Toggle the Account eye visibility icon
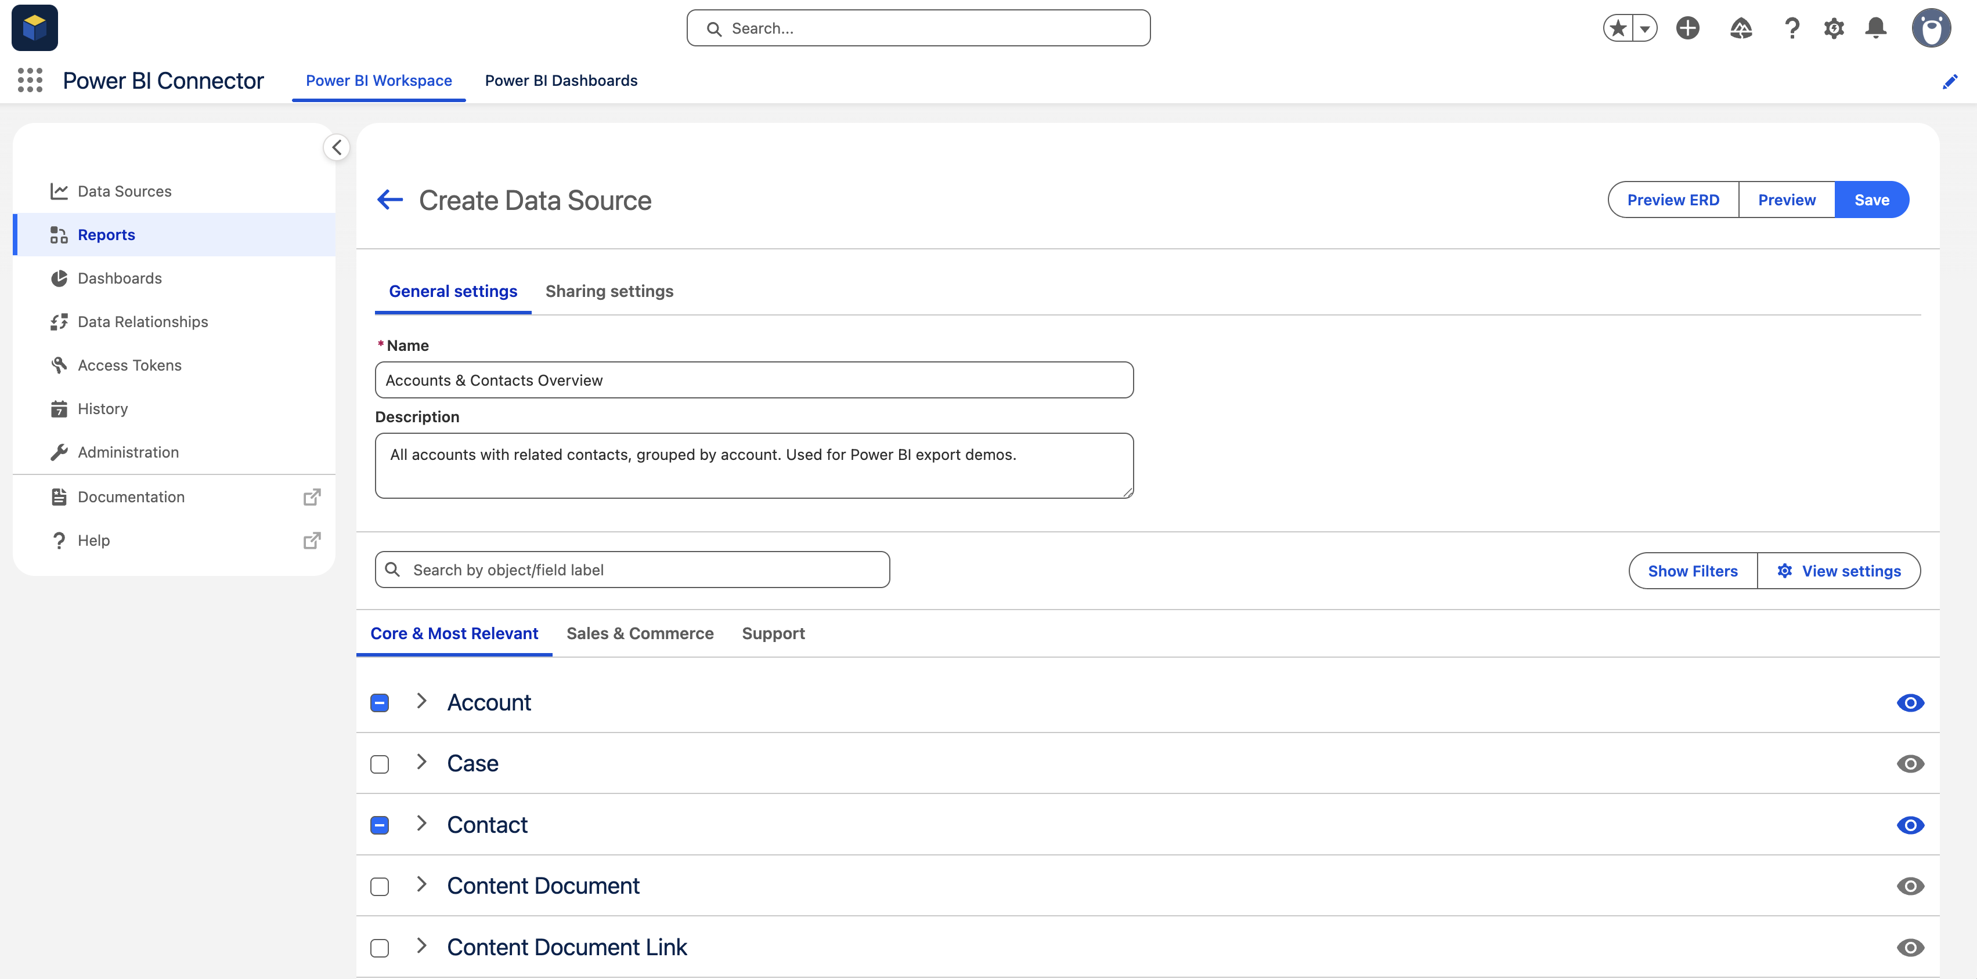Screen dimensions: 1977x979 [1910, 703]
